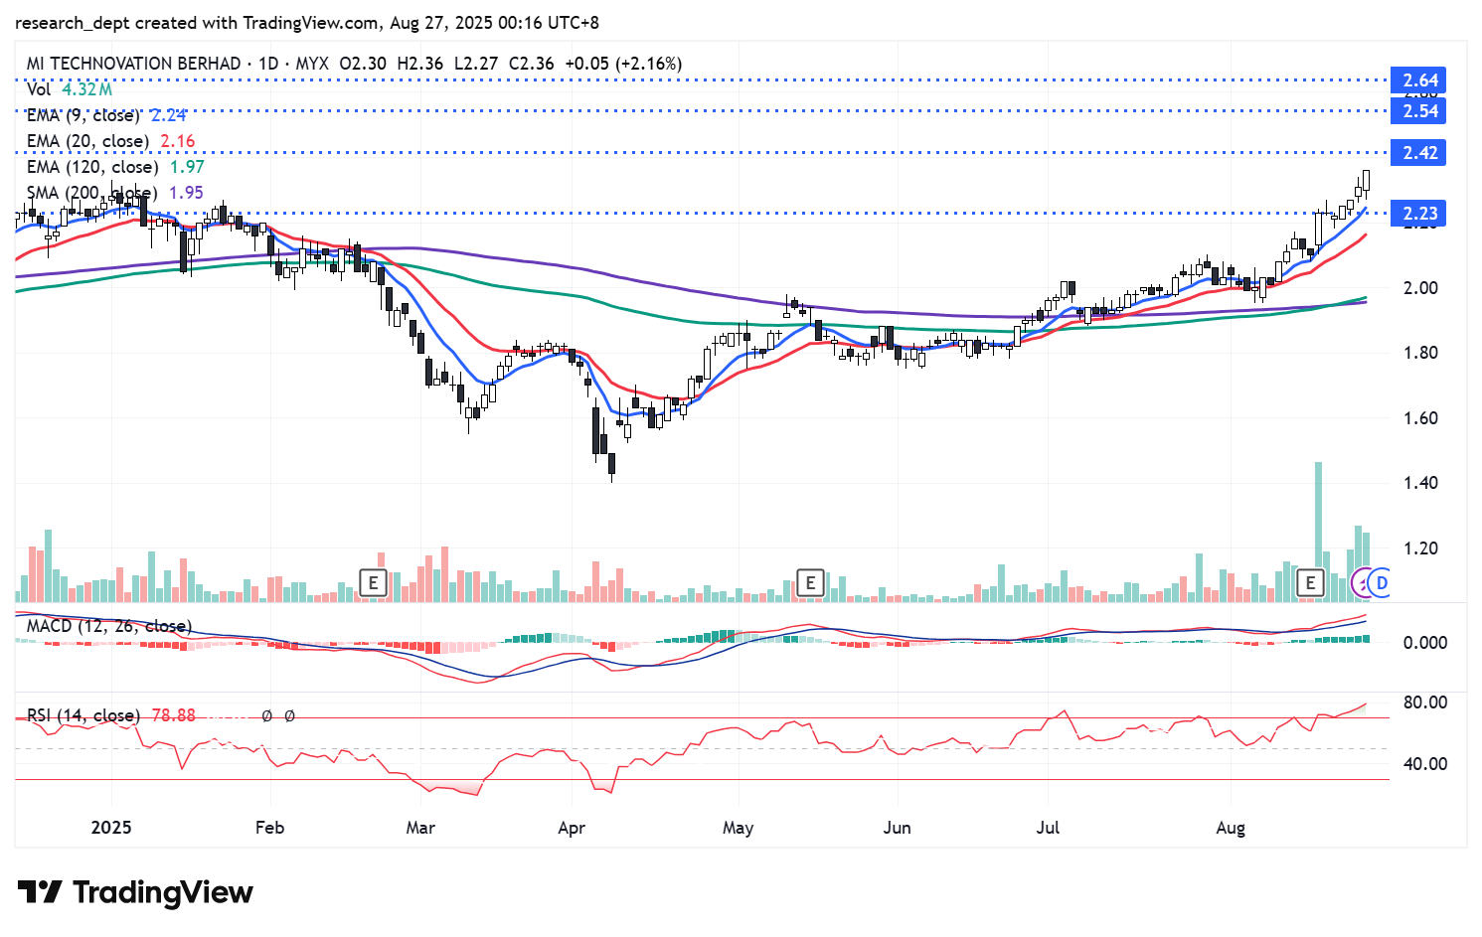Click the 1.20 price axis label
This screenshot has width=1482, height=937.
point(1420,548)
